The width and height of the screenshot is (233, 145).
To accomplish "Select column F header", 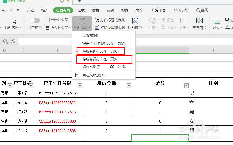I will [x=58, y=50].
